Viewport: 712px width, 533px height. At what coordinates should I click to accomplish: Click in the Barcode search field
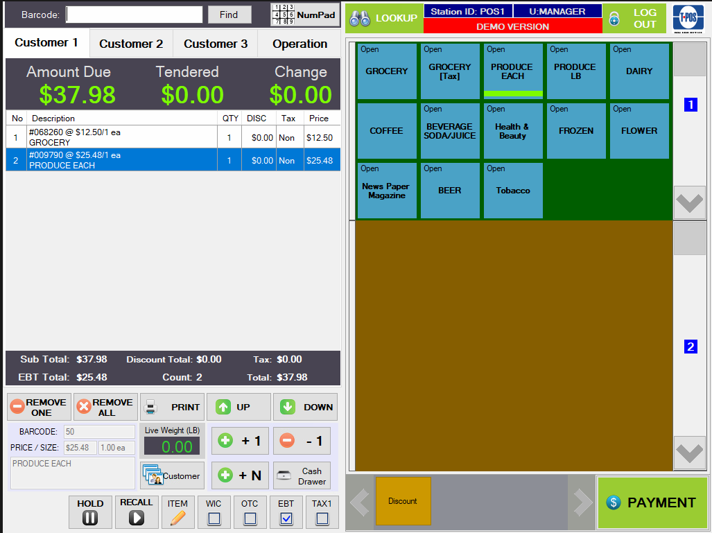pos(134,15)
